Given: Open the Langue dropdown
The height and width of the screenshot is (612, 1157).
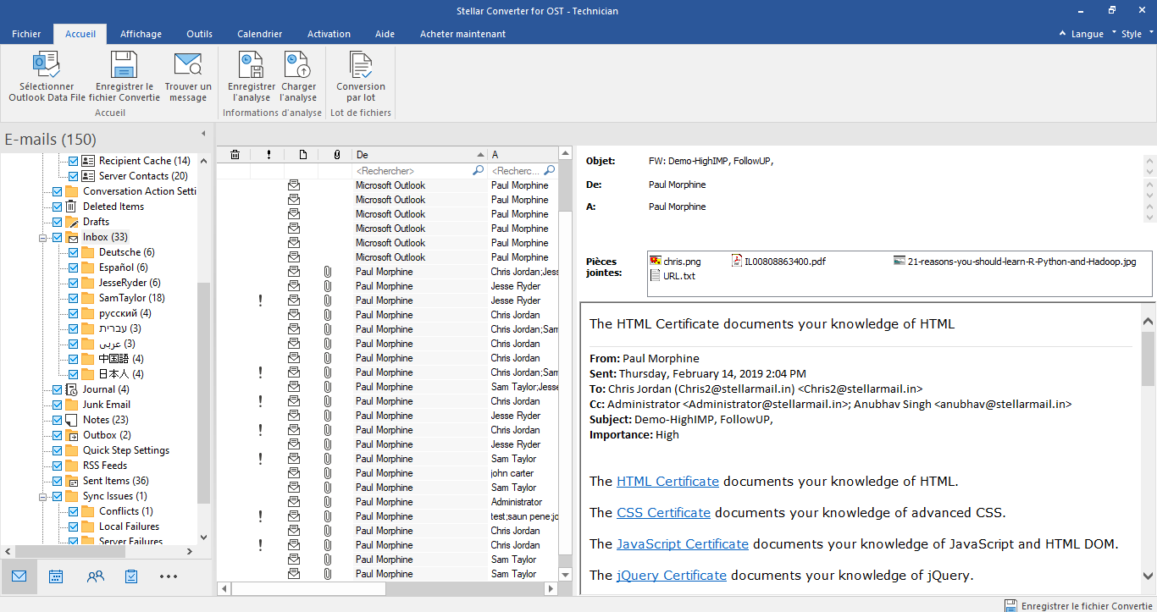Looking at the screenshot, I should coord(1086,34).
